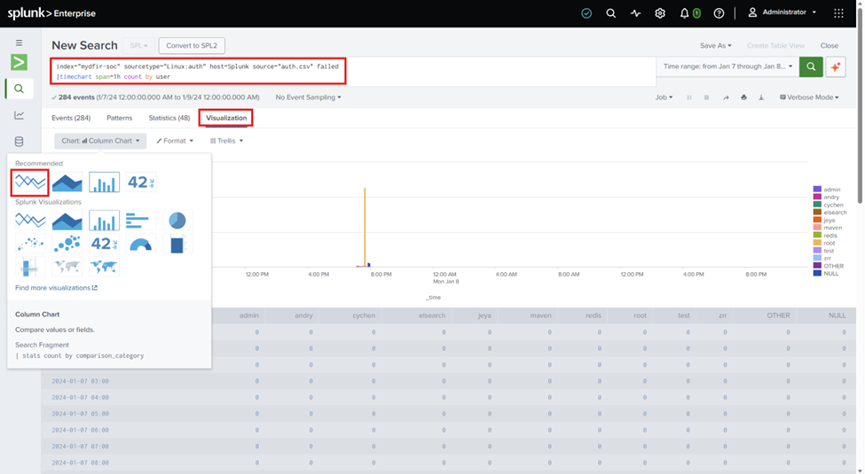865x474 pixels.
Task: Change Verbose Mode search mode
Action: pyautogui.click(x=809, y=97)
